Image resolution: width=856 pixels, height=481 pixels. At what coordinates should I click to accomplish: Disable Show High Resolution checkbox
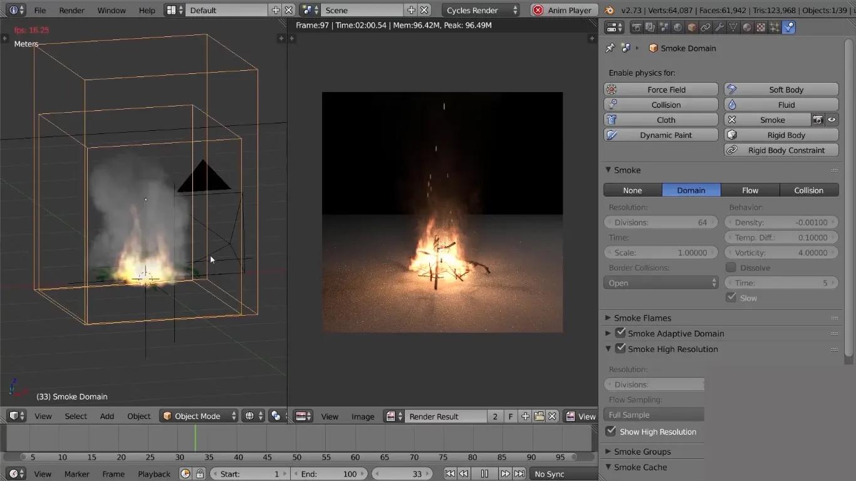pyautogui.click(x=611, y=432)
